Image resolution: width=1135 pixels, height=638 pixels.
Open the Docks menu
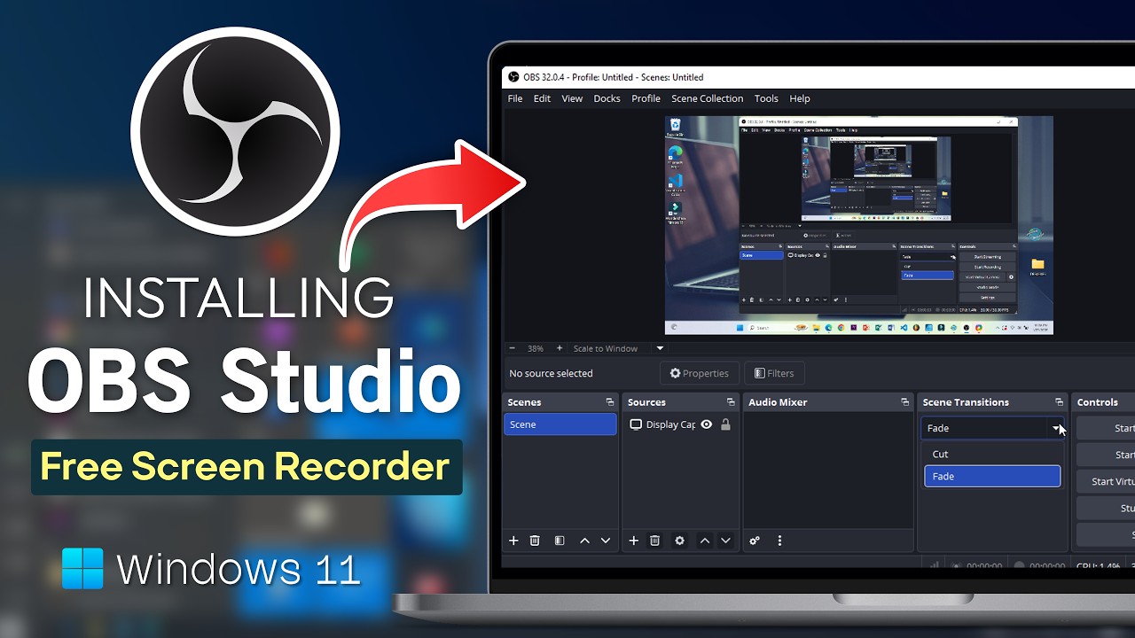pyautogui.click(x=607, y=98)
